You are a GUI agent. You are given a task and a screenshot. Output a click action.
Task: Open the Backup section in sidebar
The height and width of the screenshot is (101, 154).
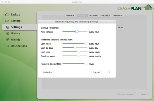point(15,15)
